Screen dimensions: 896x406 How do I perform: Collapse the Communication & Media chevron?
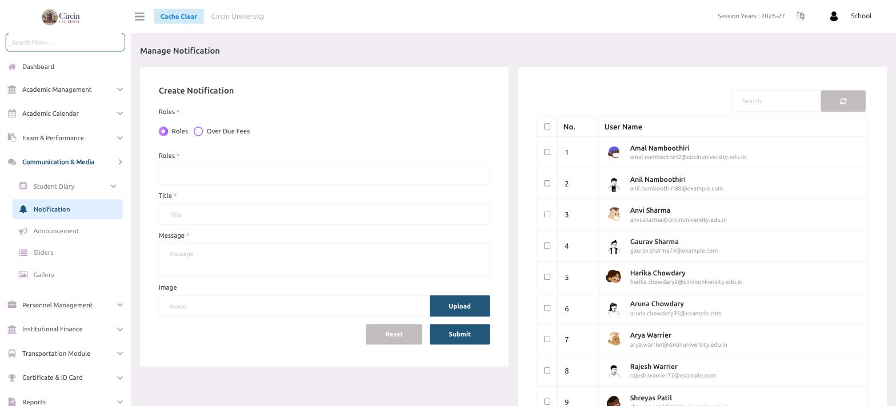pyautogui.click(x=120, y=162)
